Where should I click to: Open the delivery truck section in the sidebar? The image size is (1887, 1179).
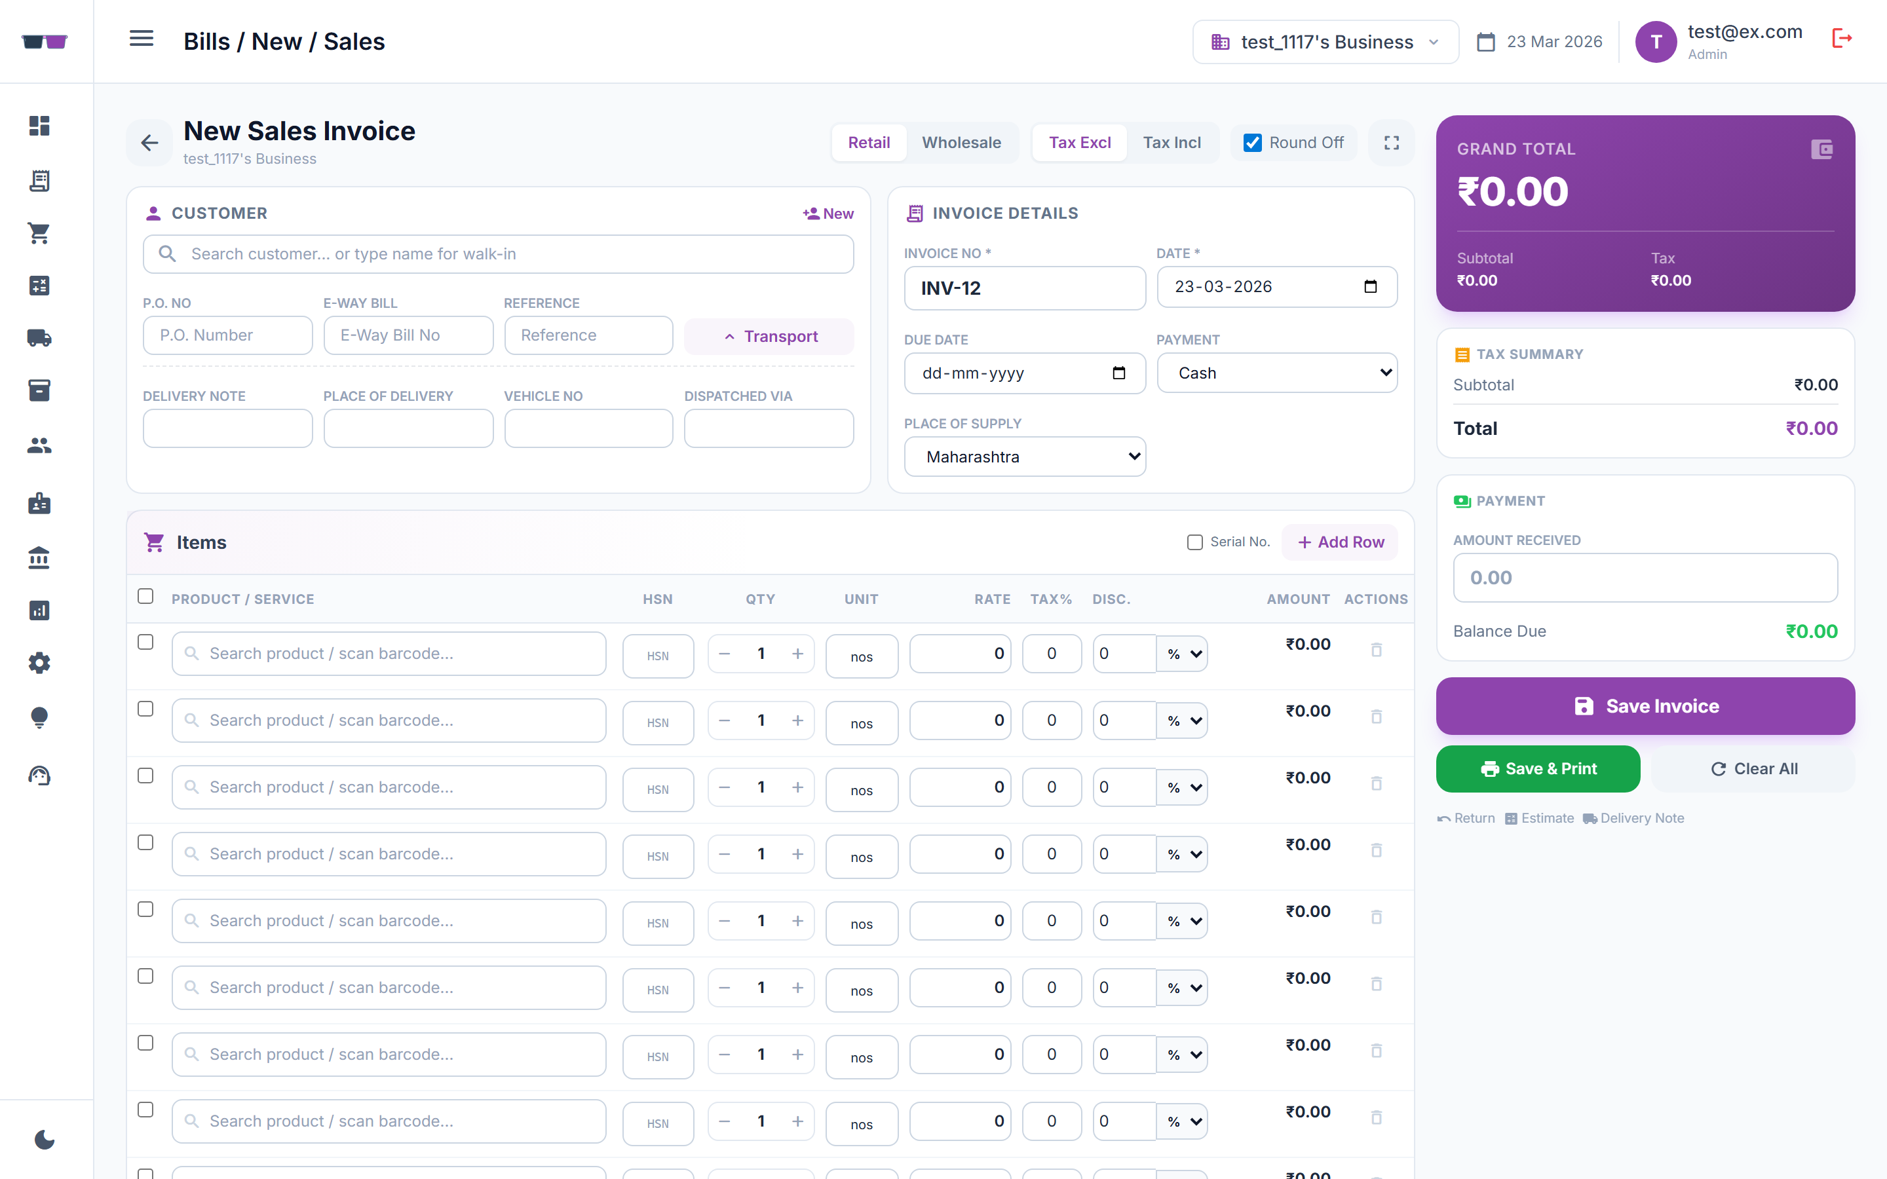pyautogui.click(x=38, y=337)
